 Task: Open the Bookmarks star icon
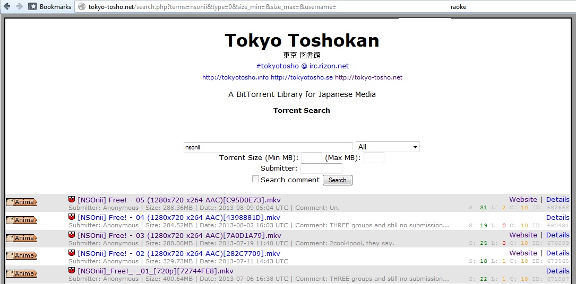[x=32, y=6]
